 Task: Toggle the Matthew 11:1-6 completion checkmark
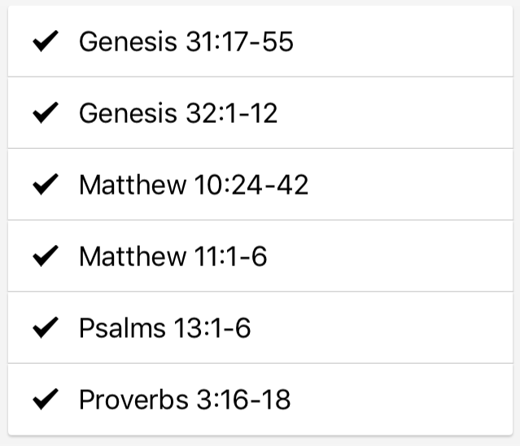(x=46, y=256)
